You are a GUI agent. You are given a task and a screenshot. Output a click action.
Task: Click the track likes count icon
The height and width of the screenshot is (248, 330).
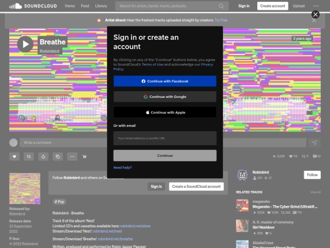tap(291, 156)
